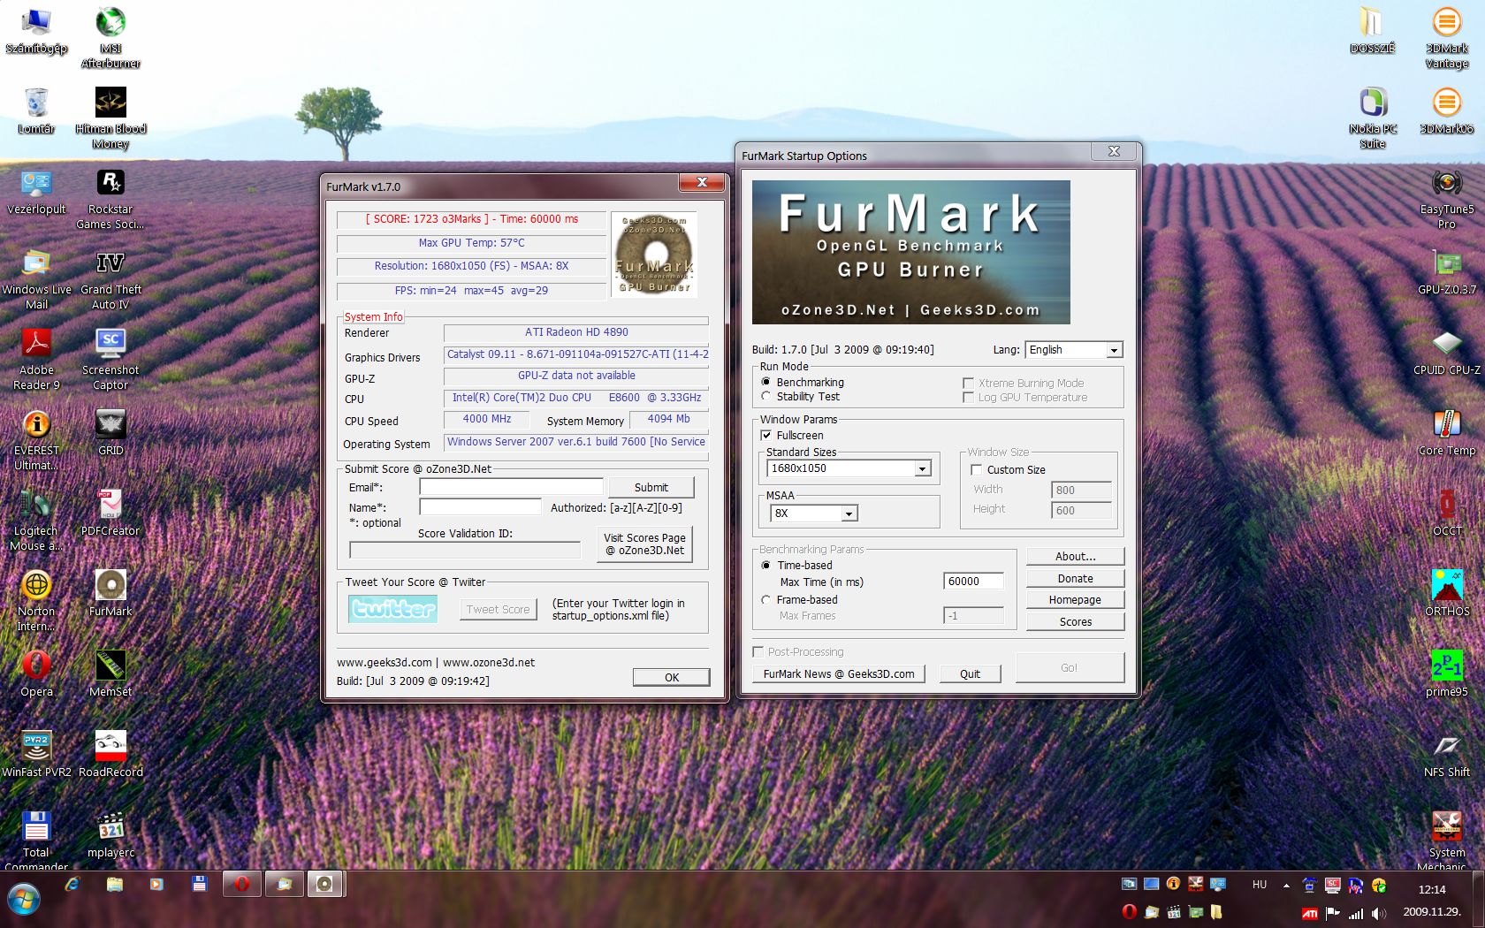Open Internet Explorer from taskbar
The height and width of the screenshot is (928, 1485).
72,884
